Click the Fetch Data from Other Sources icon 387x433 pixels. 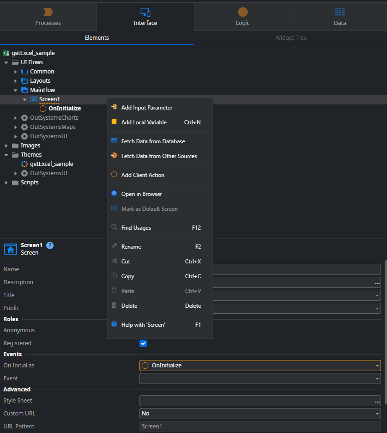click(114, 155)
